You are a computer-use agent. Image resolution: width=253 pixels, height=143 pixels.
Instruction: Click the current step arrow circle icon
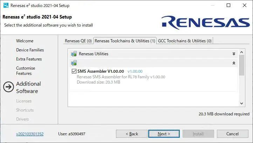point(8,87)
